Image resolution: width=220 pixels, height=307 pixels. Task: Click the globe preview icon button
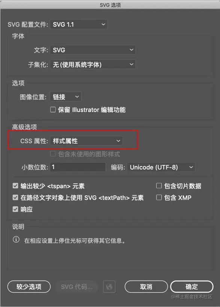pyautogui.click(x=109, y=287)
